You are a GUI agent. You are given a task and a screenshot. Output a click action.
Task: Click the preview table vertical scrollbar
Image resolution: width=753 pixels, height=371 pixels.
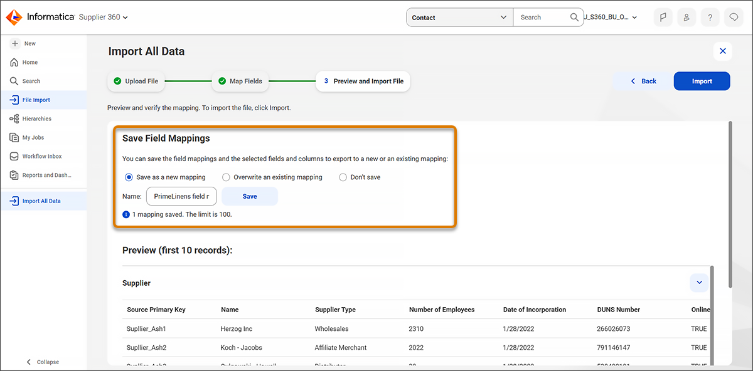tap(711, 315)
